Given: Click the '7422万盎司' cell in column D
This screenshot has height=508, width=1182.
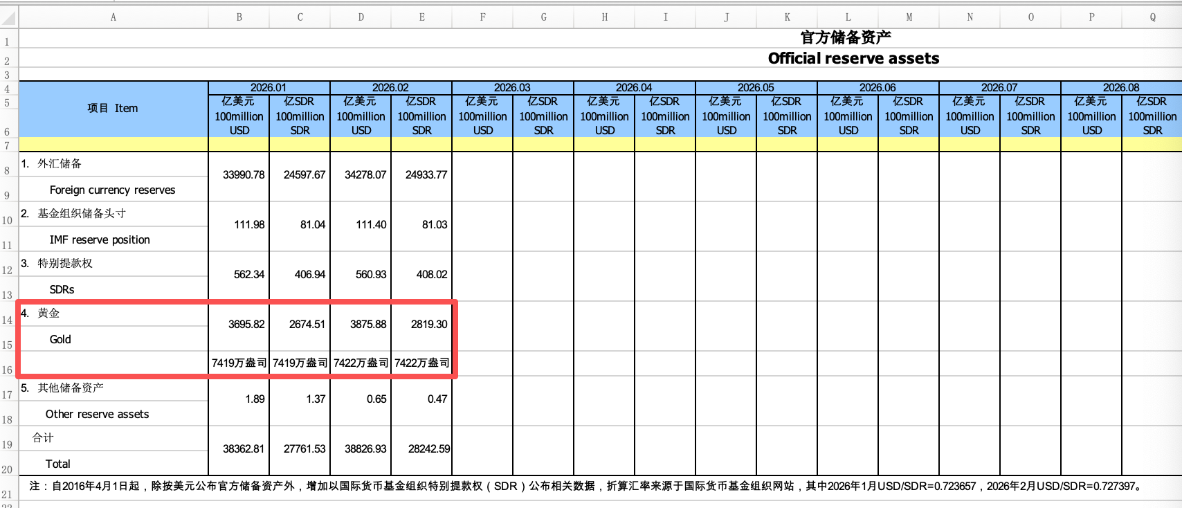Looking at the screenshot, I should (x=361, y=363).
